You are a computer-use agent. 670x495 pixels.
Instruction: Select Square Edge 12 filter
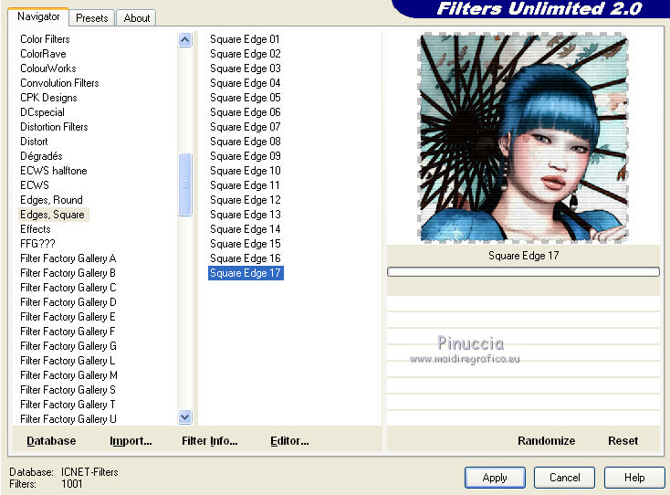pos(246,200)
